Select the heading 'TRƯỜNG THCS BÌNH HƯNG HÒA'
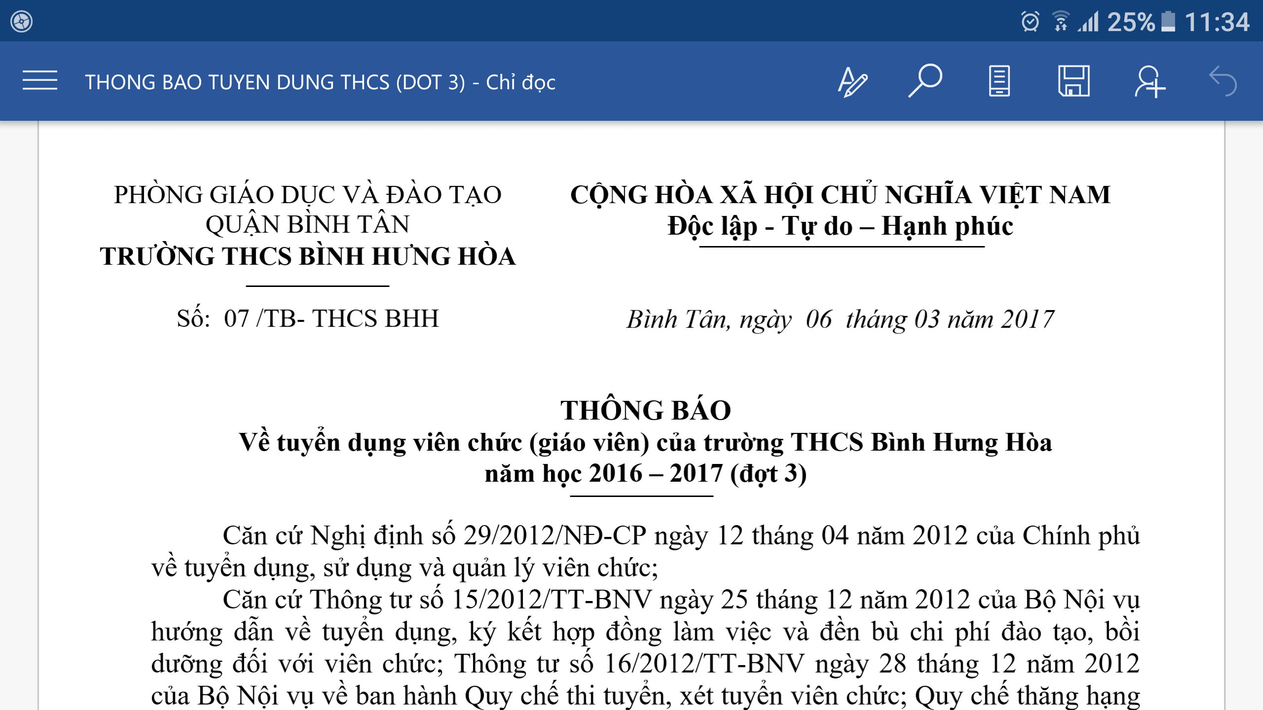Viewport: 1263px width, 710px height. [308, 256]
